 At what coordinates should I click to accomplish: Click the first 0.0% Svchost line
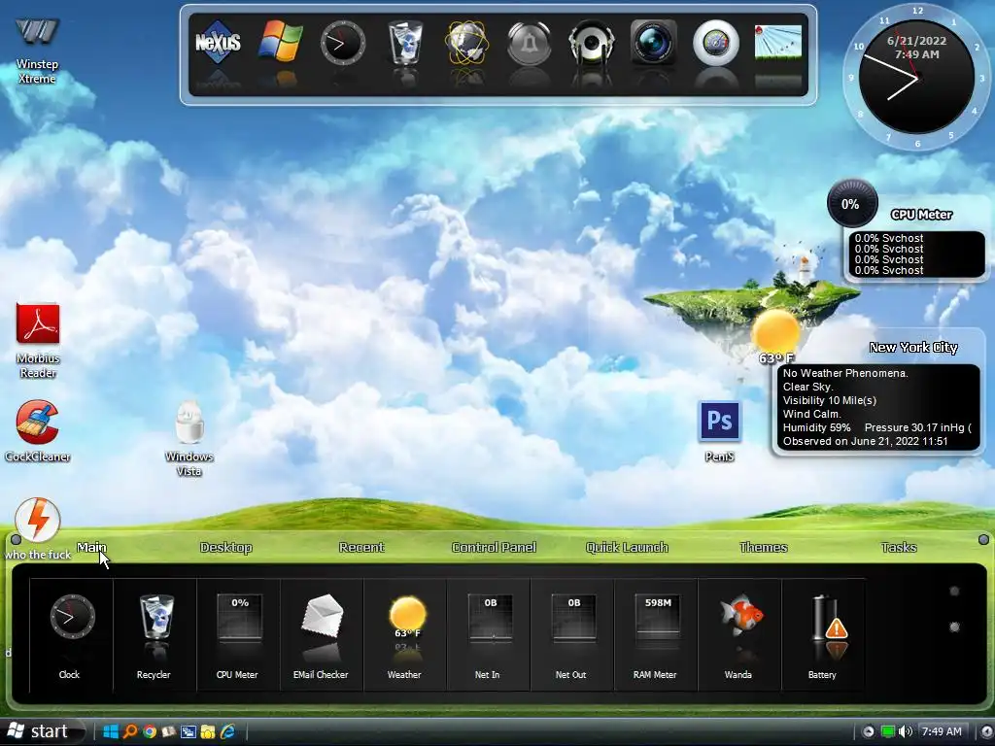[x=888, y=239]
